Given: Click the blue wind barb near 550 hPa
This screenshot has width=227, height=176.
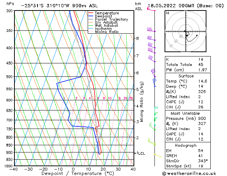Looking at the screenshot, I should [154, 83].
